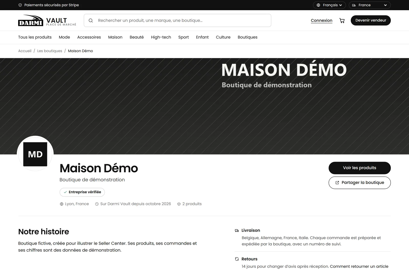Screen dimensions: 409x272
Task: Click the Retours refresh icon
Action: pyautogui.click(x=237, y=259)
